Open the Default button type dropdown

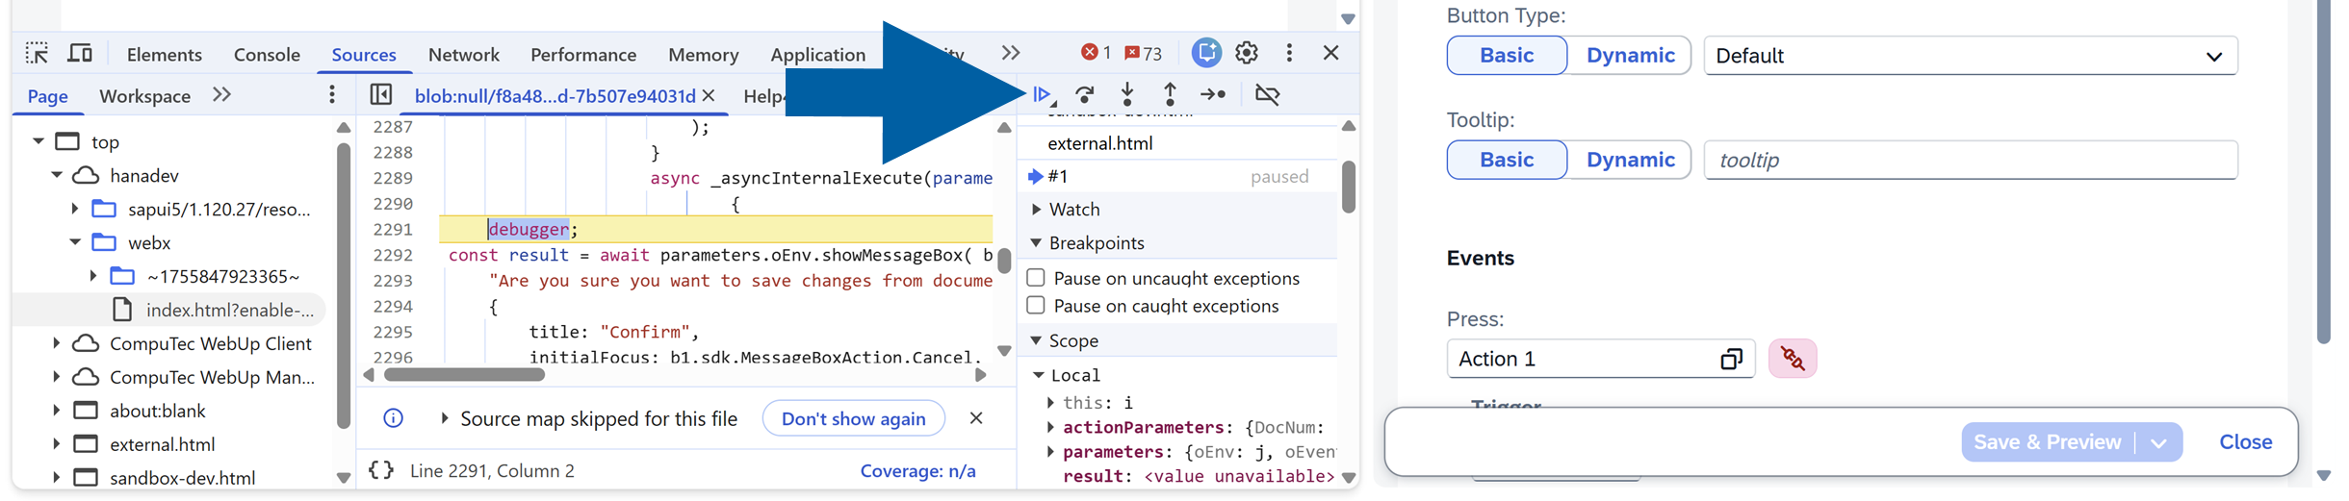[1971, 56]
